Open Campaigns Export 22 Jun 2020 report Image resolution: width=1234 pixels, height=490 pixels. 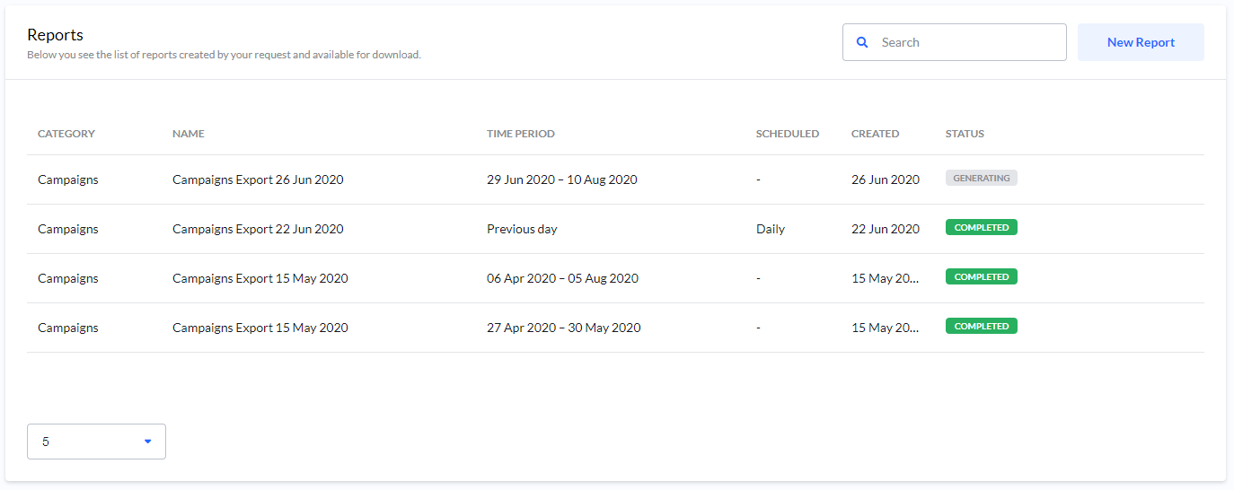click(258, 229)
